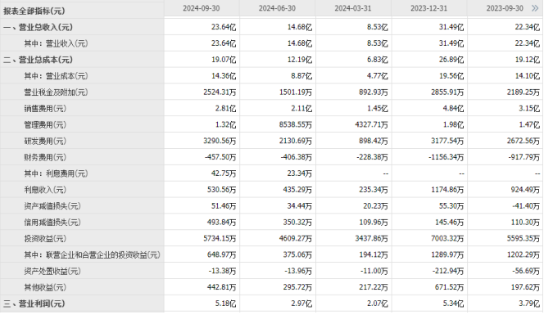Screen dimensions: 544x315
Task: Click the -1156.34万 financial expense value
Action: point(447,158)
